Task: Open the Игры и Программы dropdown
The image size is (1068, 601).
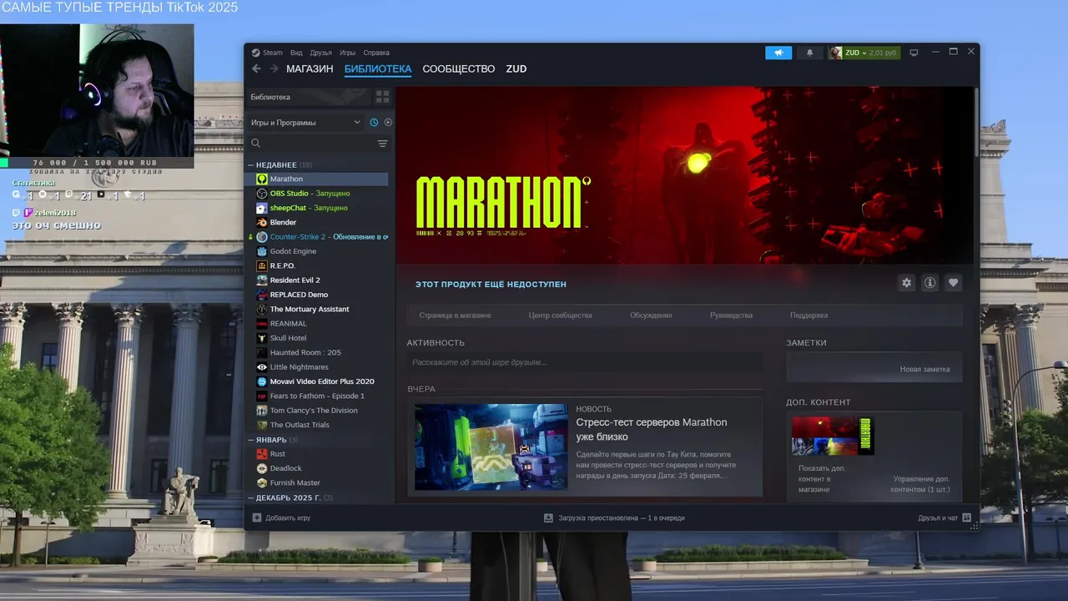Action: (x=305, y=123)
